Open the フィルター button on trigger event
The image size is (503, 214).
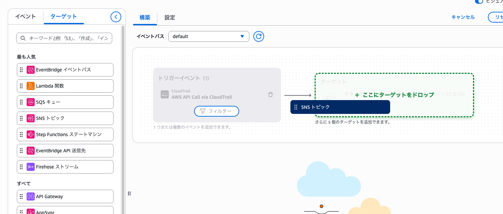coord(216,111)
